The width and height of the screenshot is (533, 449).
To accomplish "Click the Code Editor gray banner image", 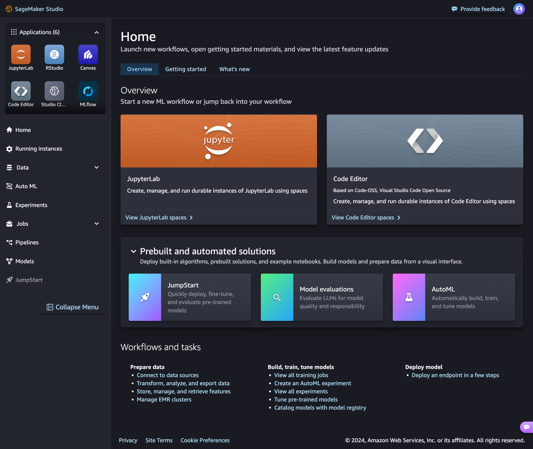I will tap(425, 141).
